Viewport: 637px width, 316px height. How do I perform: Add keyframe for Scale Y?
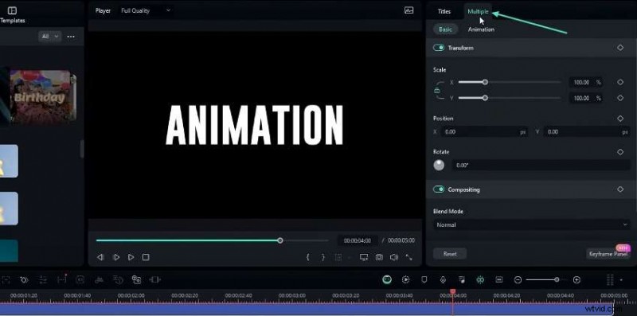point(620,98)
